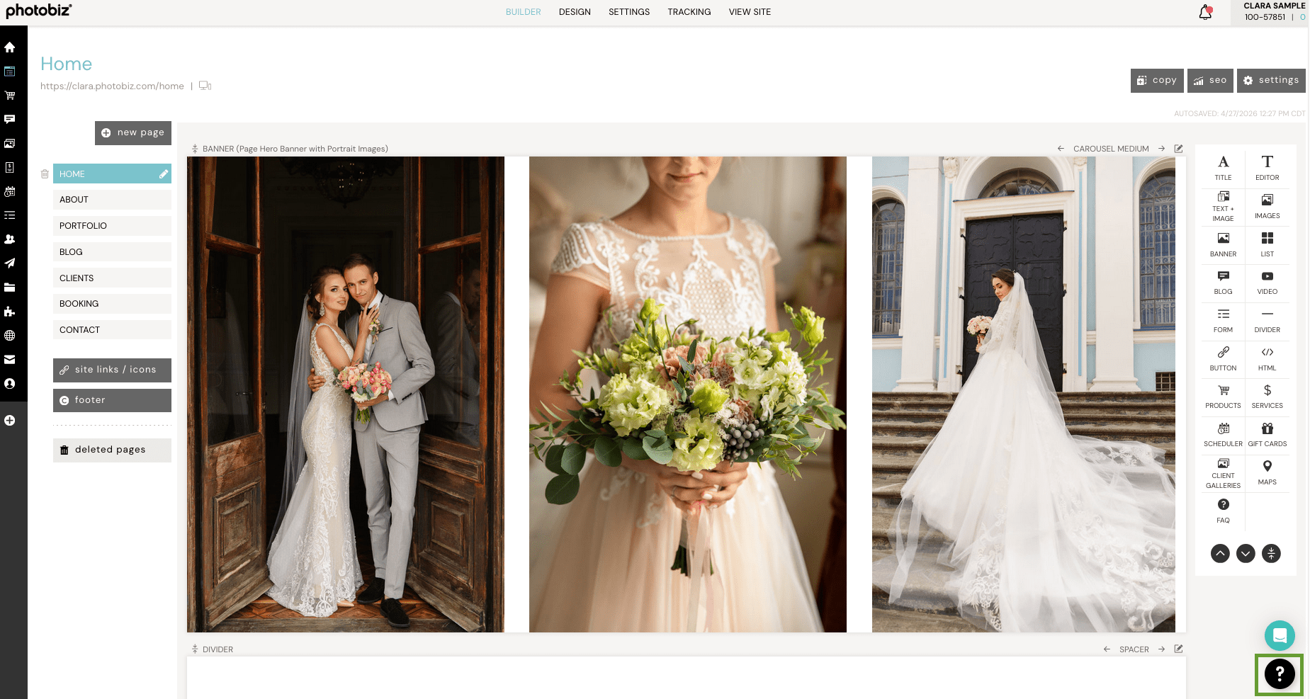Insert an FAQ block
Screen dimensions: 1310x699
point(1223,511)
